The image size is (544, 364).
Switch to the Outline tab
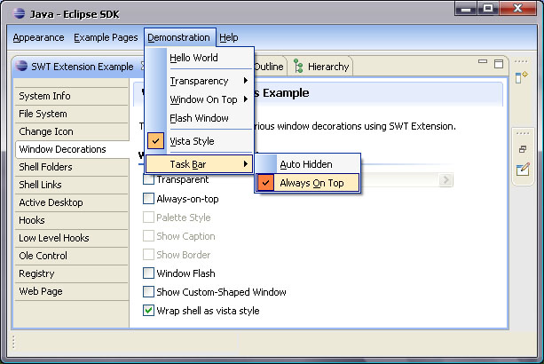tap(269, 67)
